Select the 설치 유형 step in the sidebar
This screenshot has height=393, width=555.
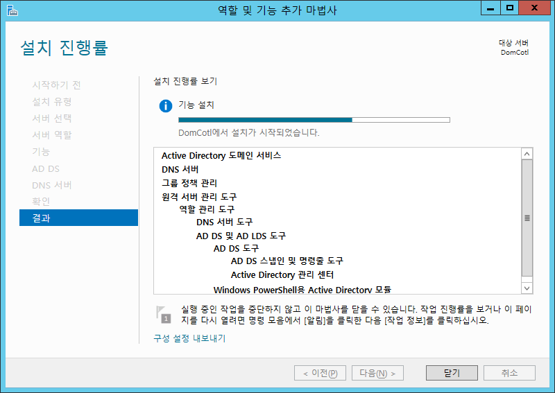coord(51,102)
